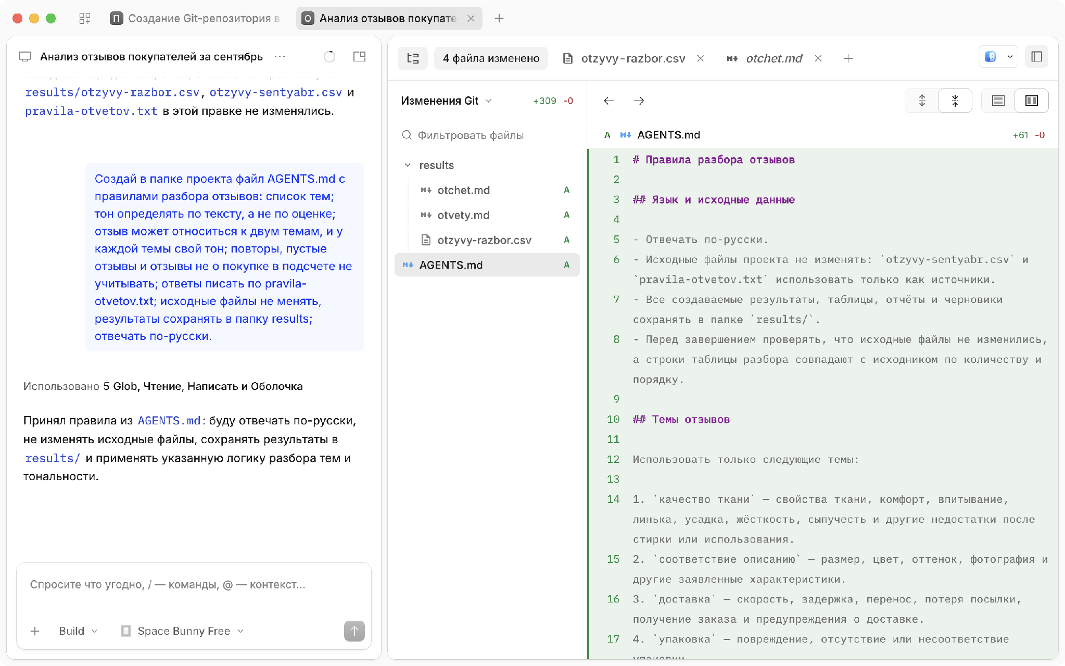The image size is (1065, 666).
Task: Toggle the file tree view icon
Action: tap(413, 58)
